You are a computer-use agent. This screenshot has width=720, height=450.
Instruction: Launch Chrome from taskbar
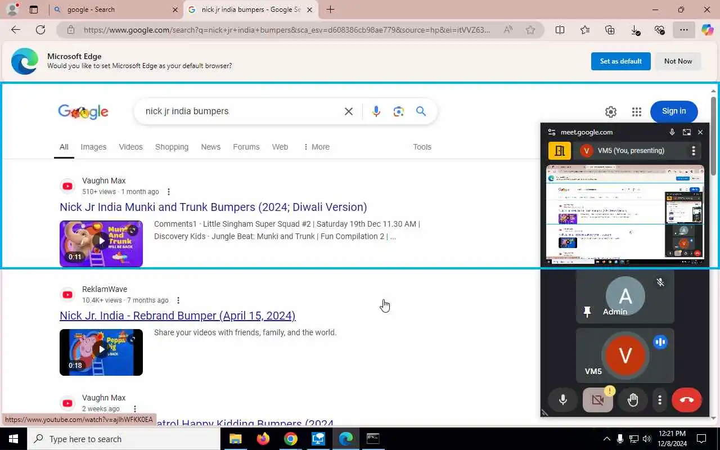(290, 439)
